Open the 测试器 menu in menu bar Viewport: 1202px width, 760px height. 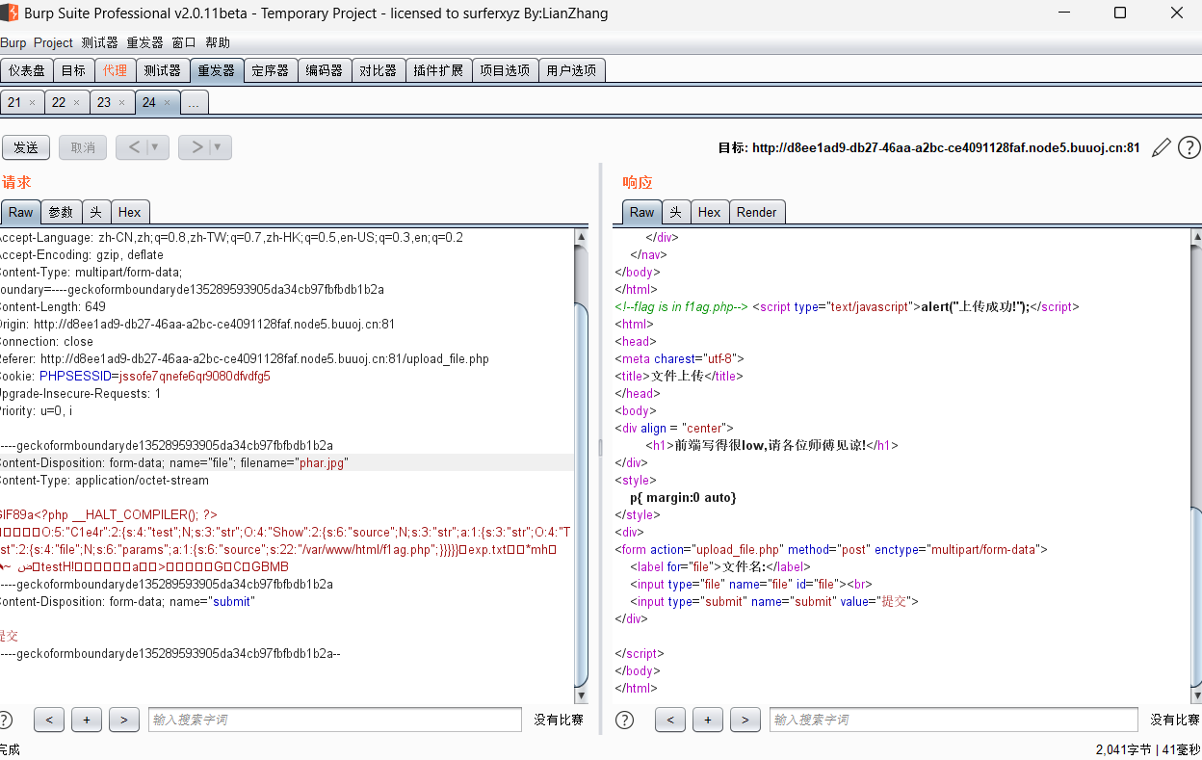[100, 42]
